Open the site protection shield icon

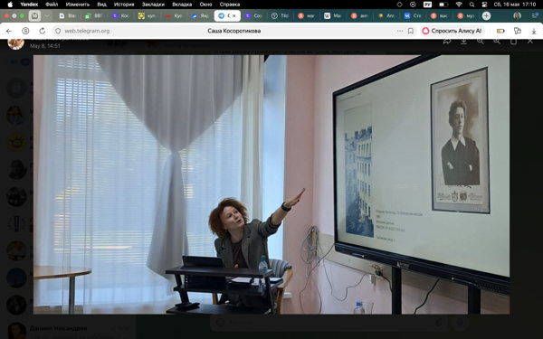[x=58, y=31]
